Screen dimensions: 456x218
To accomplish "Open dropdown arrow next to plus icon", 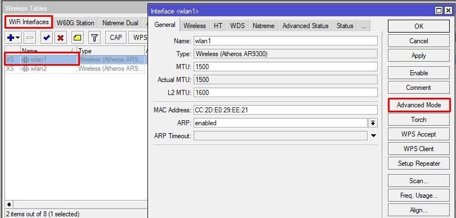I will [18, 38].
